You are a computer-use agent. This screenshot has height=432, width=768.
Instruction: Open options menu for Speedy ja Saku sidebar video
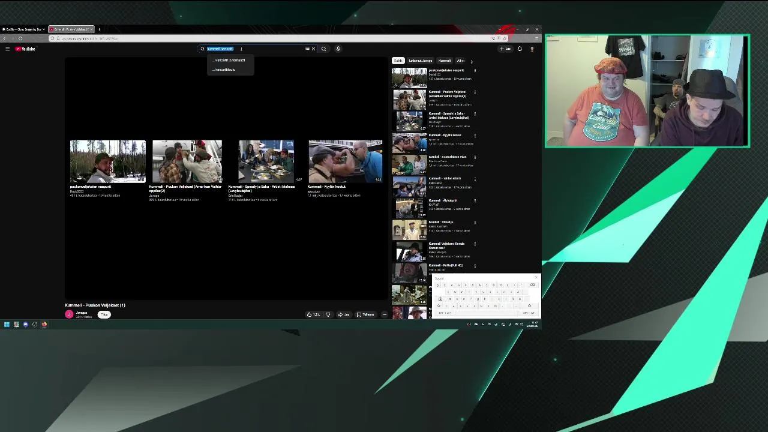(x=475, y=114)
